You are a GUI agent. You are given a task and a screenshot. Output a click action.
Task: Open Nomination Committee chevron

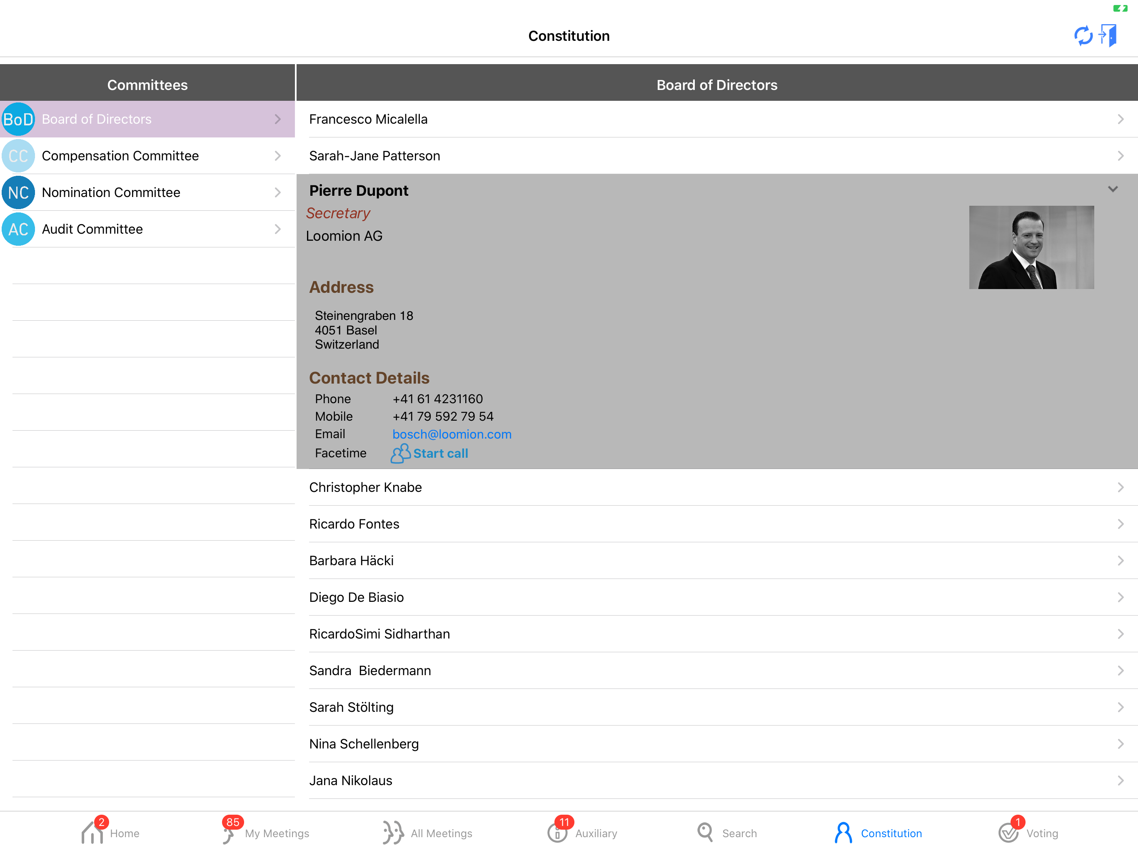278,192
